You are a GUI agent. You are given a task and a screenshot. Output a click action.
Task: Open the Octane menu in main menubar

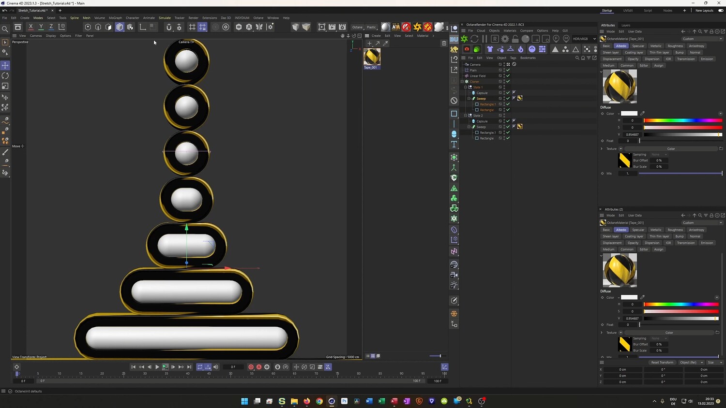coord(258,18)
